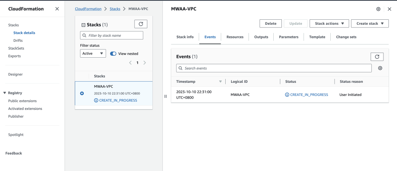Click the Timestamp column header
This screenshot has height=171, width=397.
click(x=186, y=82)
